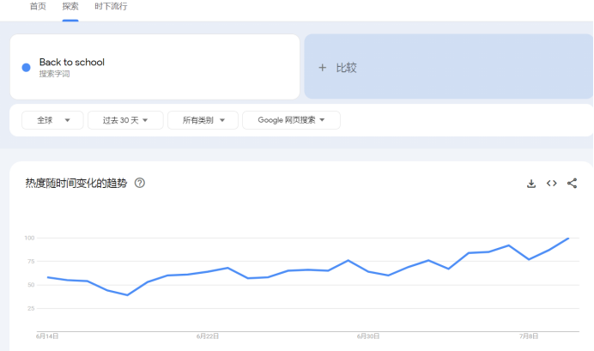Go to the 首页 tab
Screen dimensions: 594x351
tap(39, 6)
